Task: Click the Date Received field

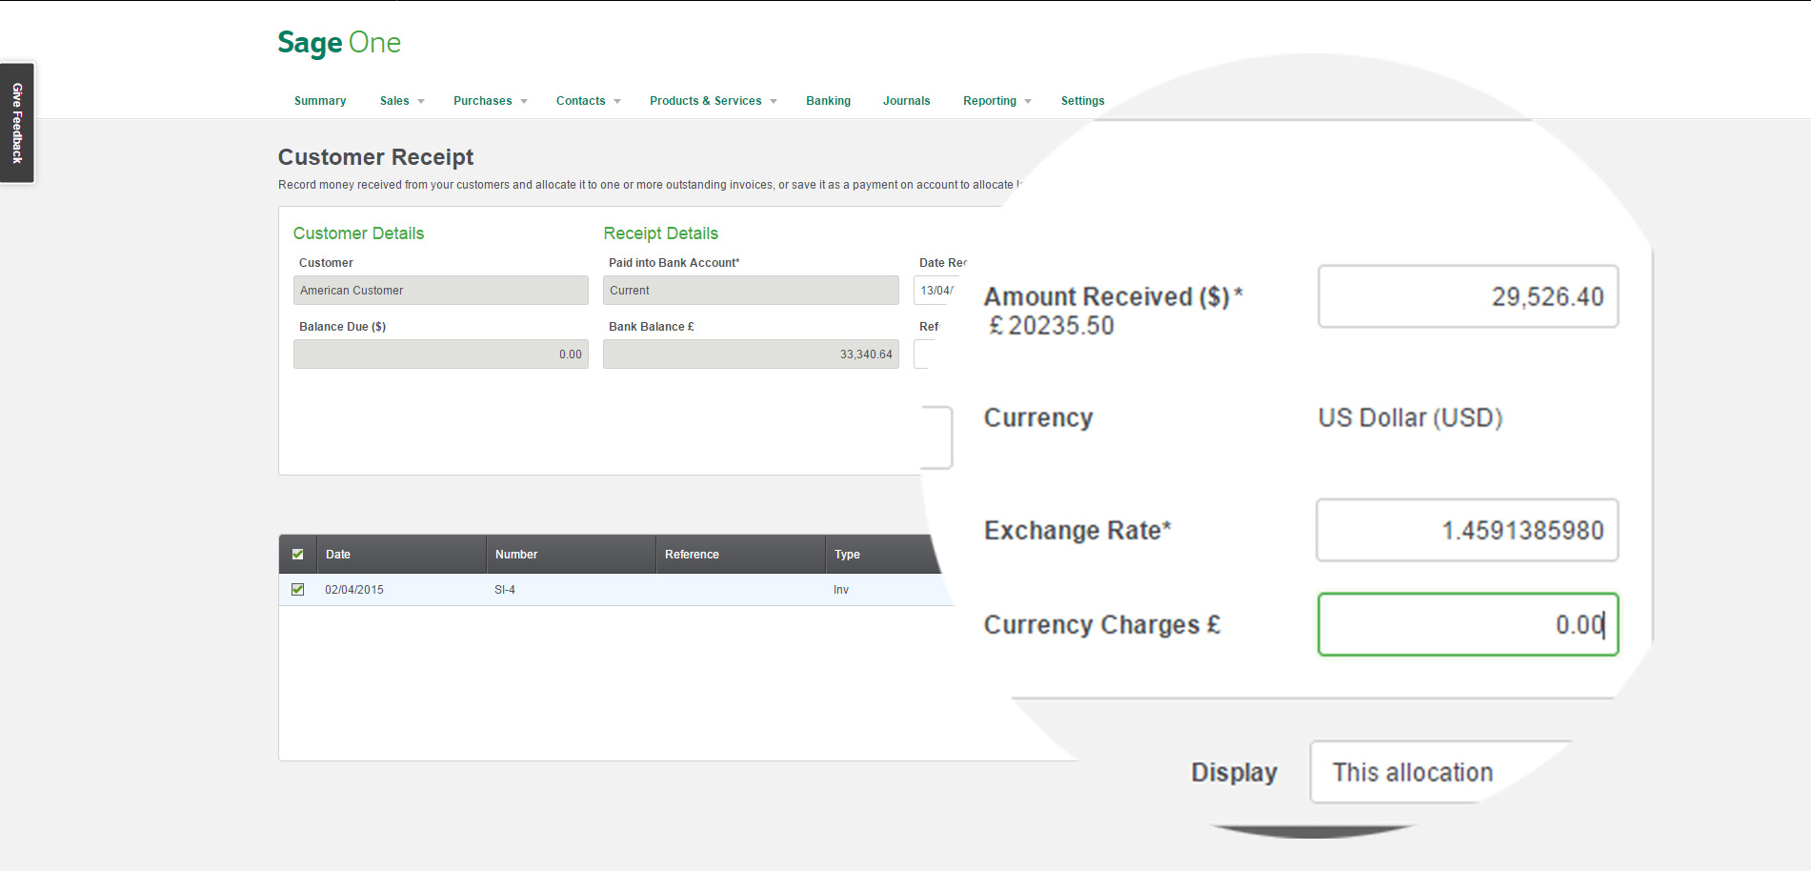Action: click(936, 290)
